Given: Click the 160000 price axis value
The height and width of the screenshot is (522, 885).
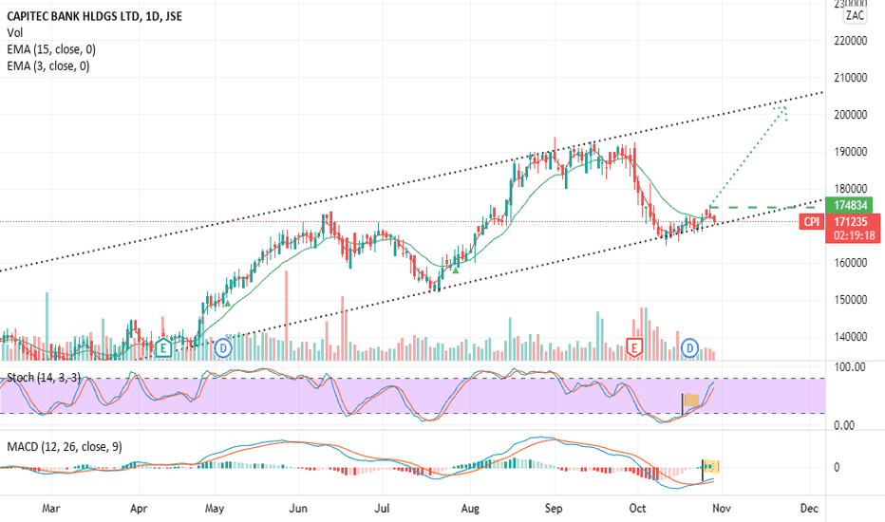Looking at the screenshot, I should 851,263.
